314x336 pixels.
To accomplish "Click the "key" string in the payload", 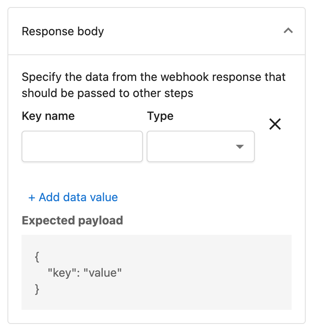I will click(62, 273).
